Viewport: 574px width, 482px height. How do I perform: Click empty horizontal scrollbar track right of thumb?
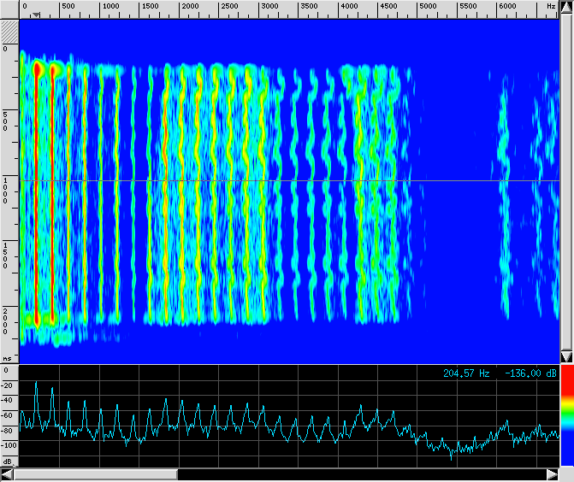(359, 474)
